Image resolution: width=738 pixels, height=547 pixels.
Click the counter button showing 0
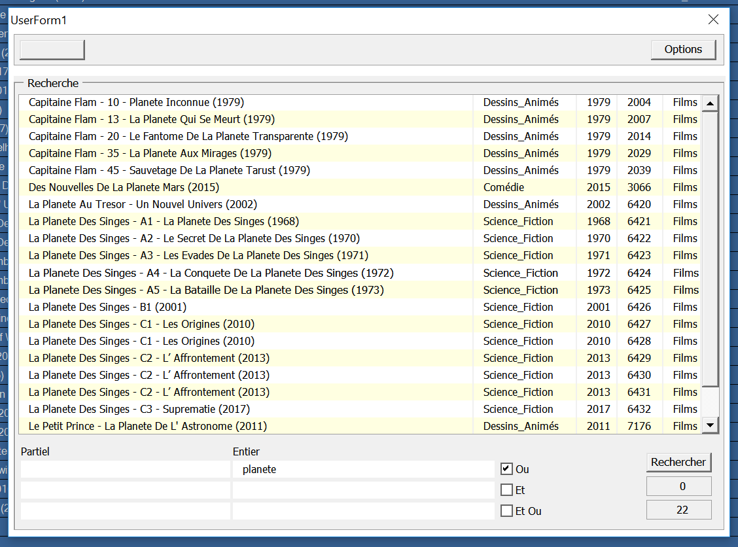pyautogui.click(x=679, y=485)
